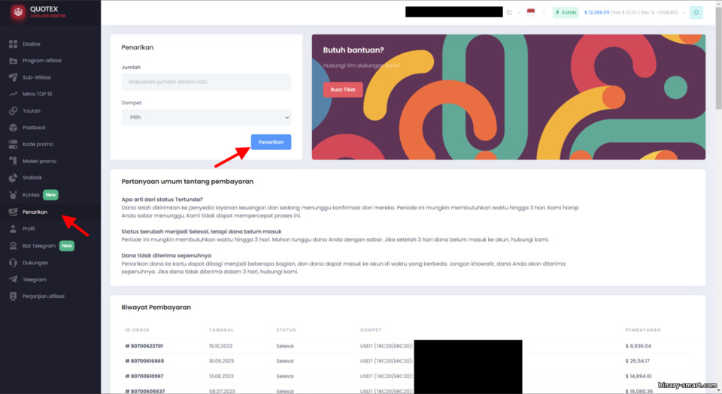Open the Statistik pie chart icon
This screenshot has width=722, height=394.
(x=13, y=178)
